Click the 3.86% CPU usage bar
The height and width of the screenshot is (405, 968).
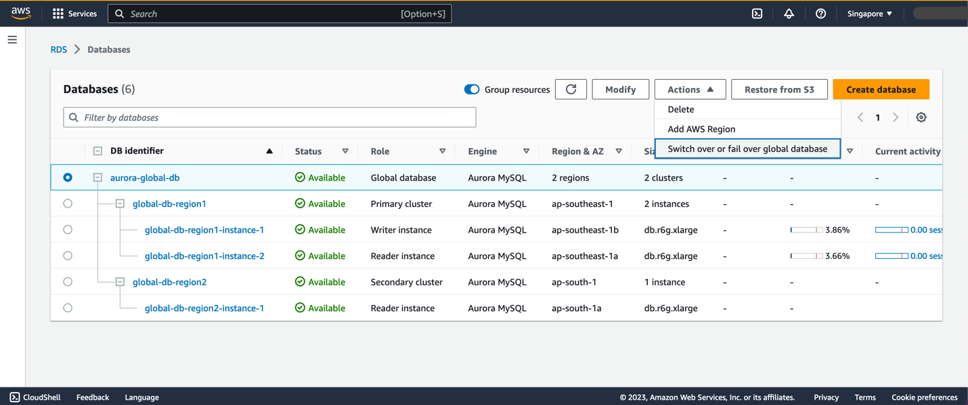pos(806,230)
